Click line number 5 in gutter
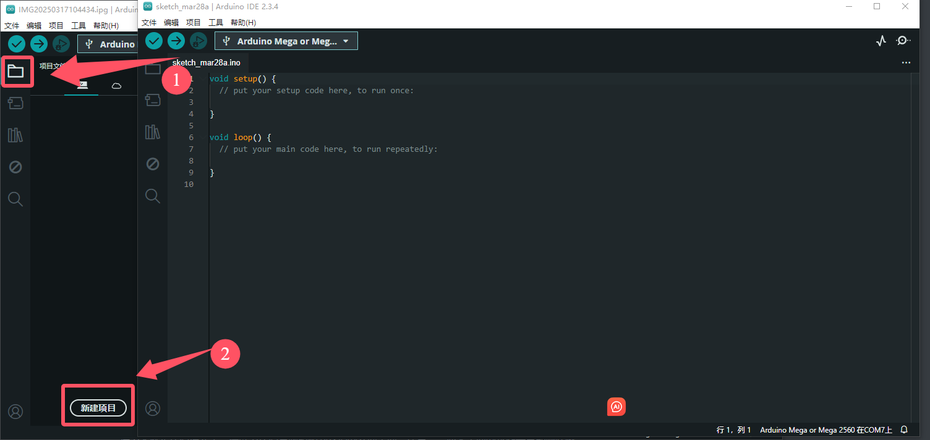 coord(191,125)
